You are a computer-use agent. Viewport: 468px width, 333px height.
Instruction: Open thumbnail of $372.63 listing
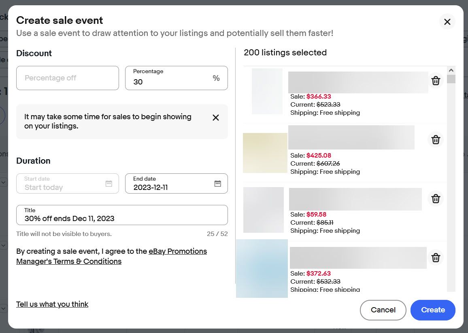point(262,268)
